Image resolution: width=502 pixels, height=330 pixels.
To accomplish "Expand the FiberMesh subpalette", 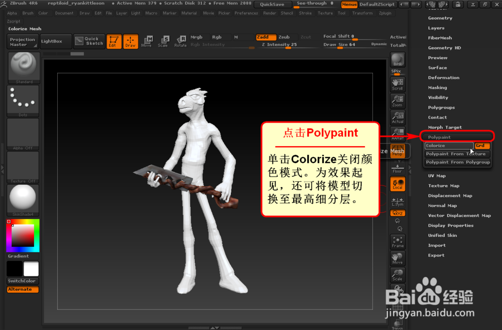I will [x=440, y=38].
